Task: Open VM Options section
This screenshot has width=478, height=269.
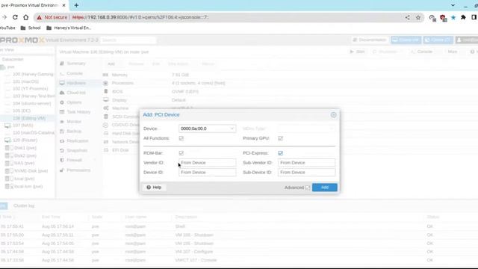Action: point(74,102)
